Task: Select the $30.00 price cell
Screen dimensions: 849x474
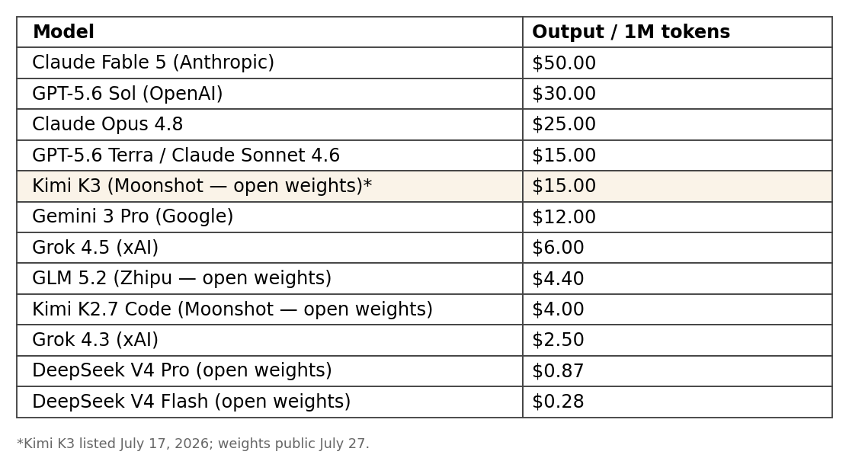Action: point(678,94)
